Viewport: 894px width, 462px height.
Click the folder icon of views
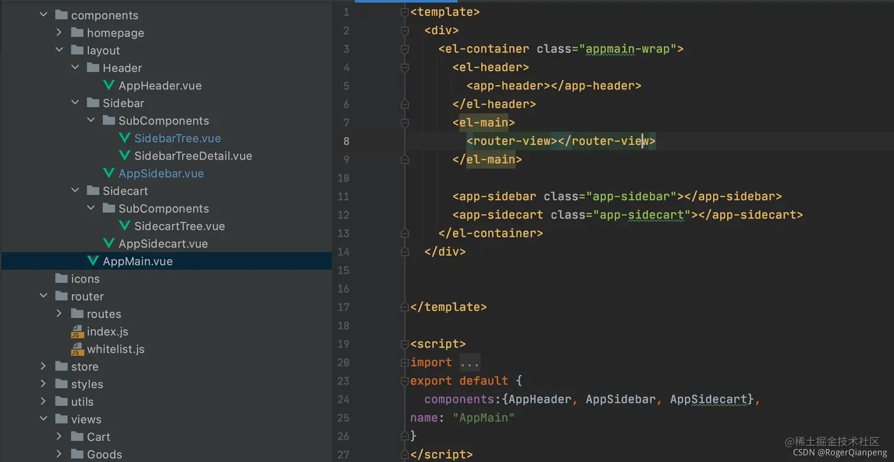(61, 419)
